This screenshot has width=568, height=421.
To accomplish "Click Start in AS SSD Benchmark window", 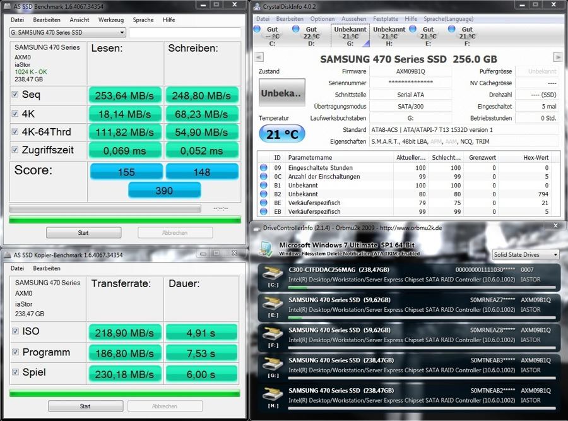I will [x=84, y=233].
